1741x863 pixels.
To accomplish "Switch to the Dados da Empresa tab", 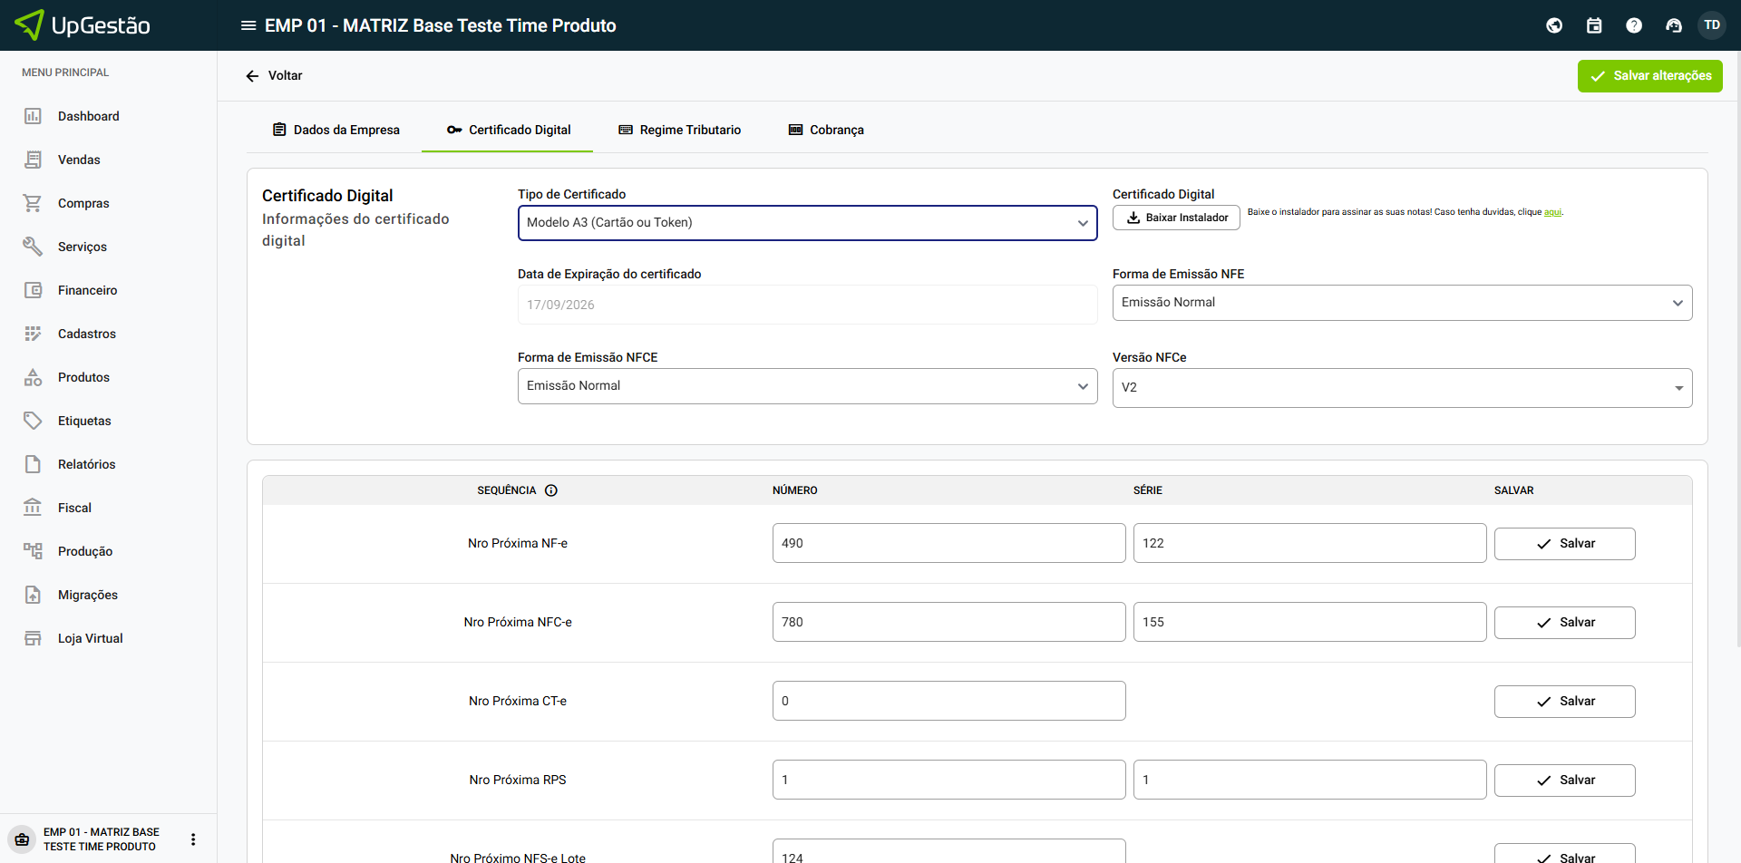I will click(x=336, y=130).
